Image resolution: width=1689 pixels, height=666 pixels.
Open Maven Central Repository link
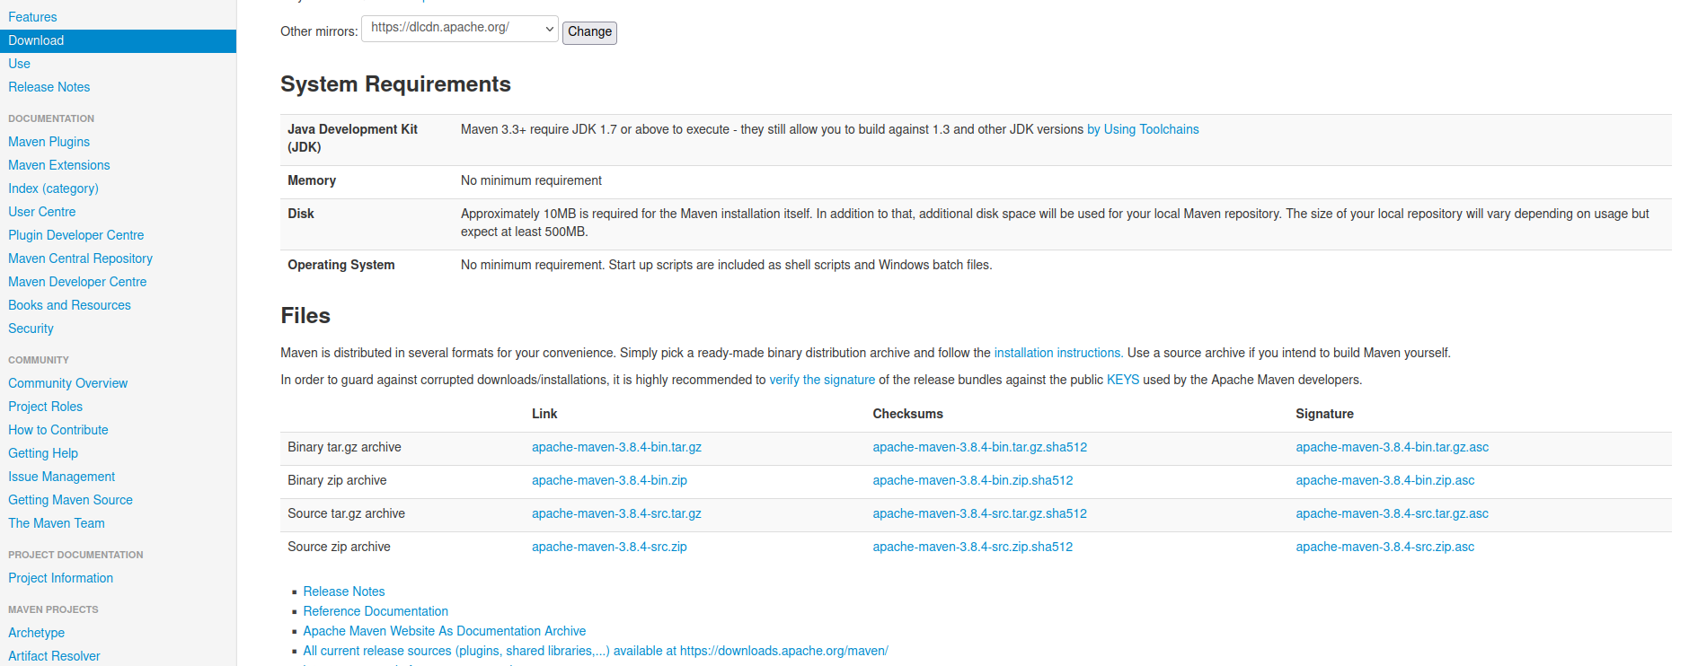81,259
